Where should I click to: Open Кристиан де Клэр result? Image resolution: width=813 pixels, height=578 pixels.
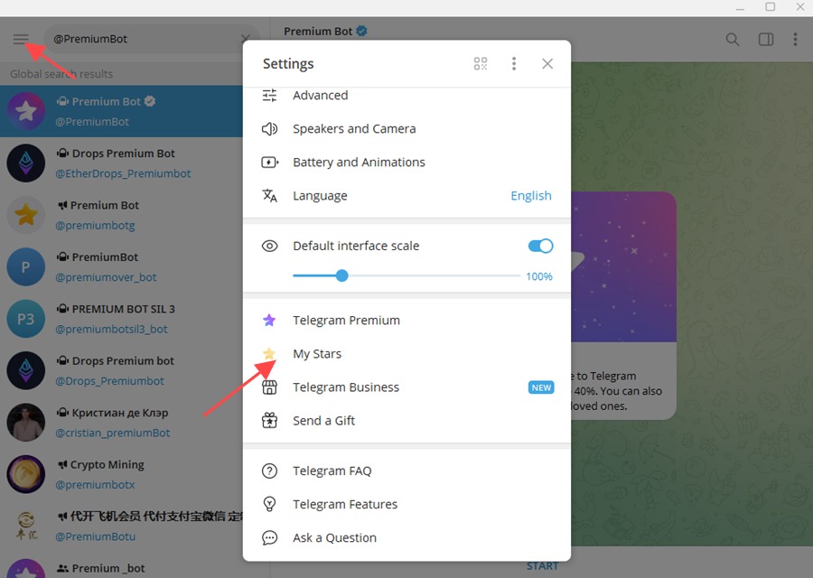[121, 423]
